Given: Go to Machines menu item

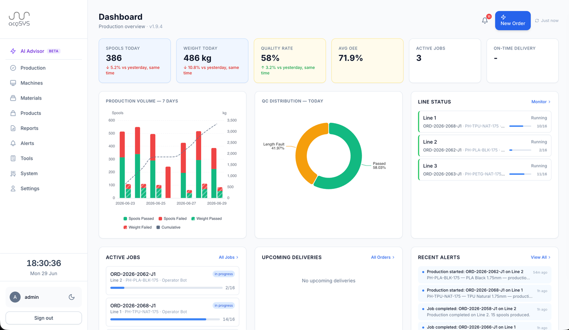Looking at the screenshot, I should pyautogui.click(x=44, y=83).
